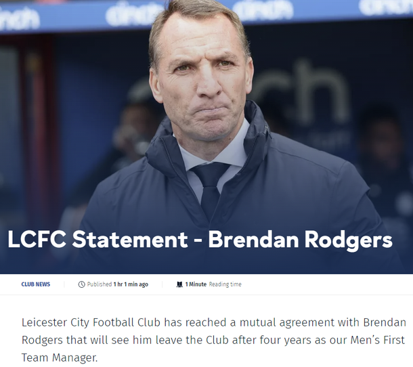413x367 pixels.
Task: Click 'Team Manager.' ending the paragraph
Action: coord(60,358)
